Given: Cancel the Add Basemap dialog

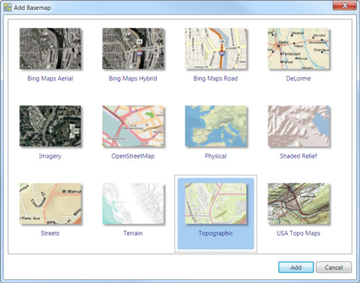Looking at the screenshot, I should (x=334, y=267).
